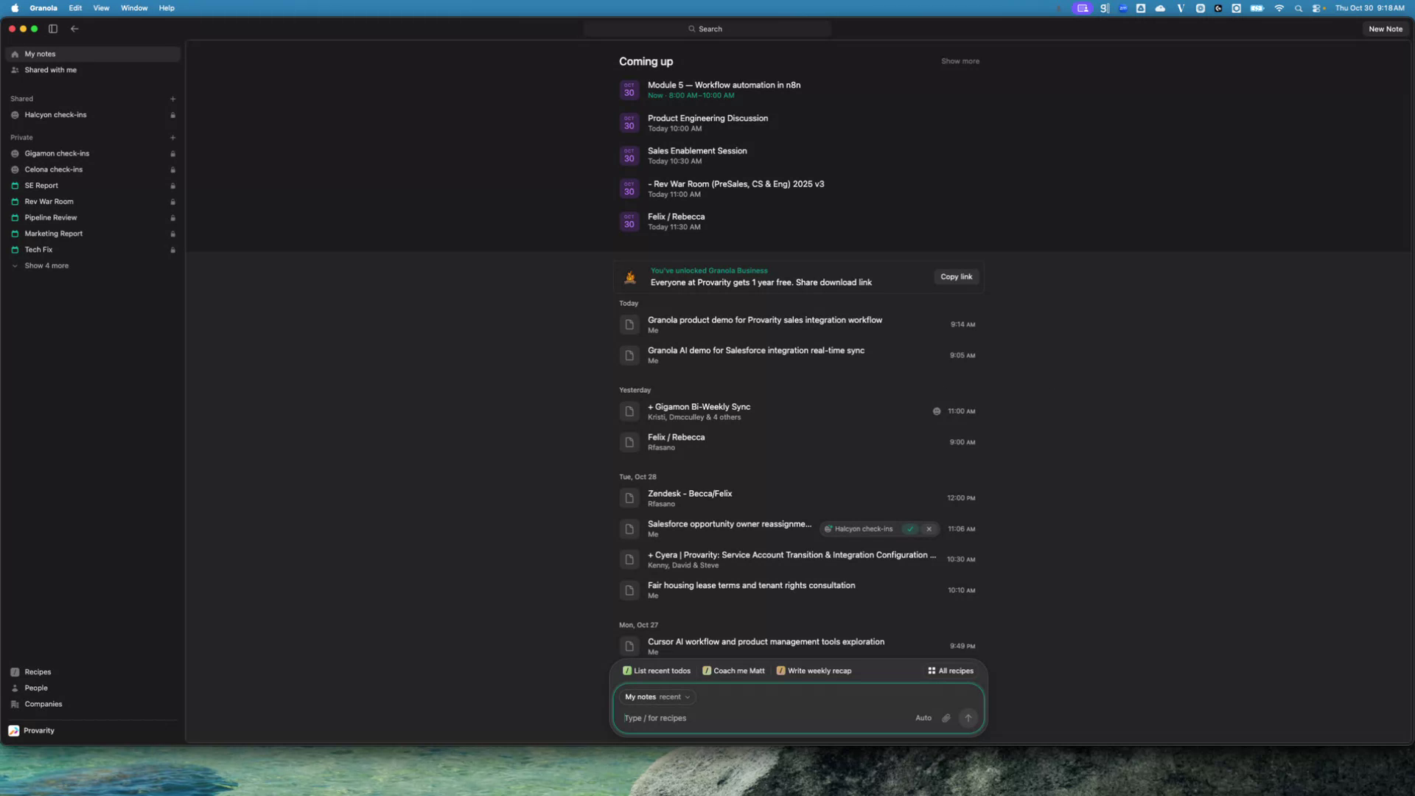Toggle the Auto mode in the input bar
Screen dimensions: 1415x796
923,717
